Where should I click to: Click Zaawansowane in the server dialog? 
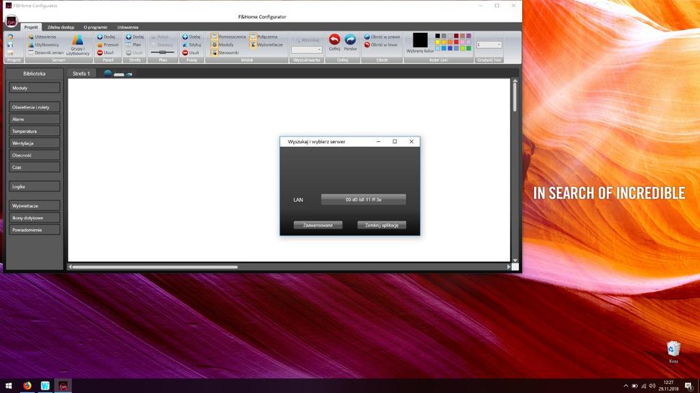318,225
